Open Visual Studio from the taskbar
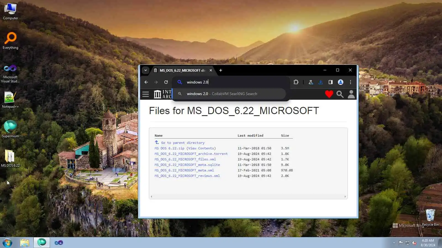 tap(59, 243)
